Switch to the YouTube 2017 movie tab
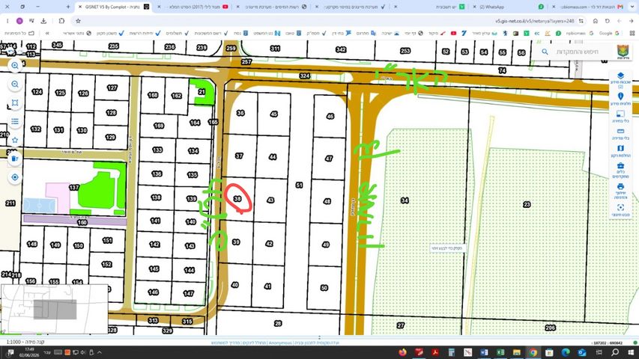The height and width of the screenshot is (359, 639). coord(193,7)
